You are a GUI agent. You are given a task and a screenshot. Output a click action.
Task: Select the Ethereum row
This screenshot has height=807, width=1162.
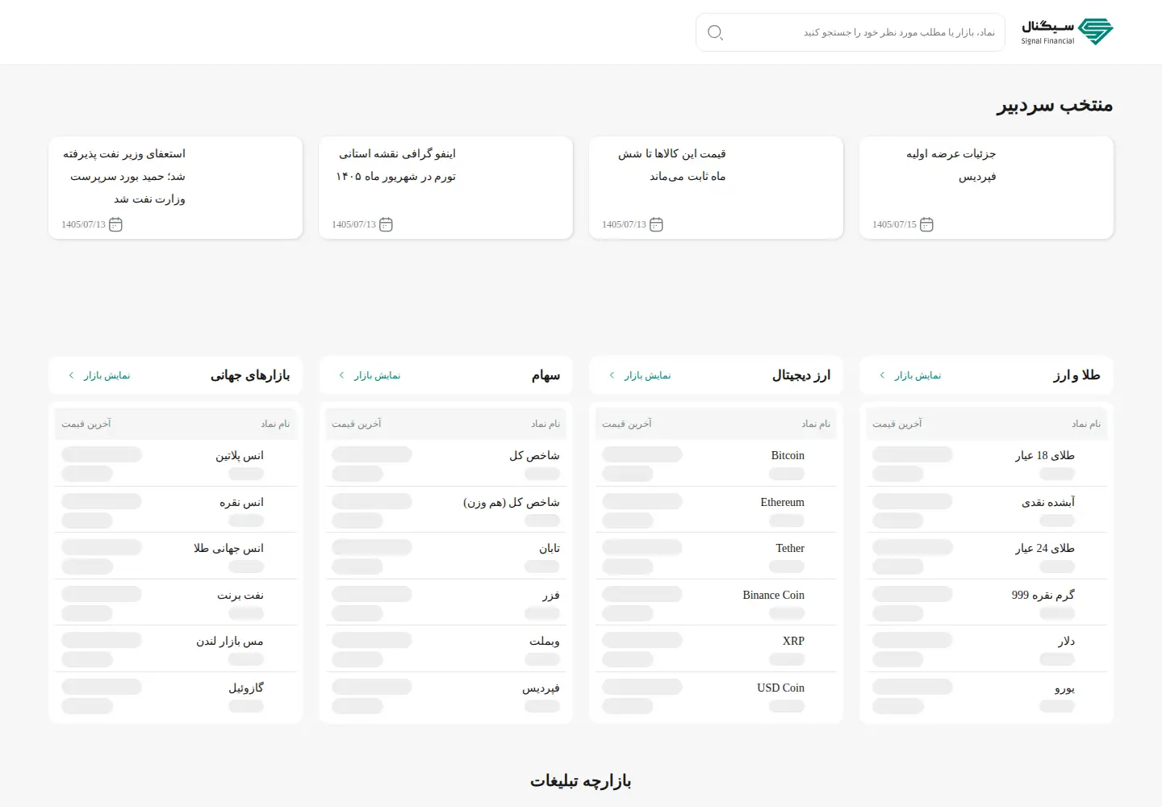[x=716, y=510]
